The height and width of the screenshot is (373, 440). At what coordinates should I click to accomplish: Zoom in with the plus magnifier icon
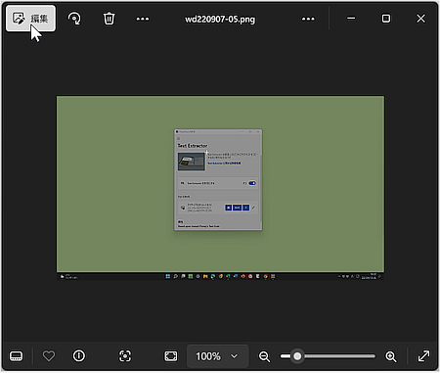(391, 356)
